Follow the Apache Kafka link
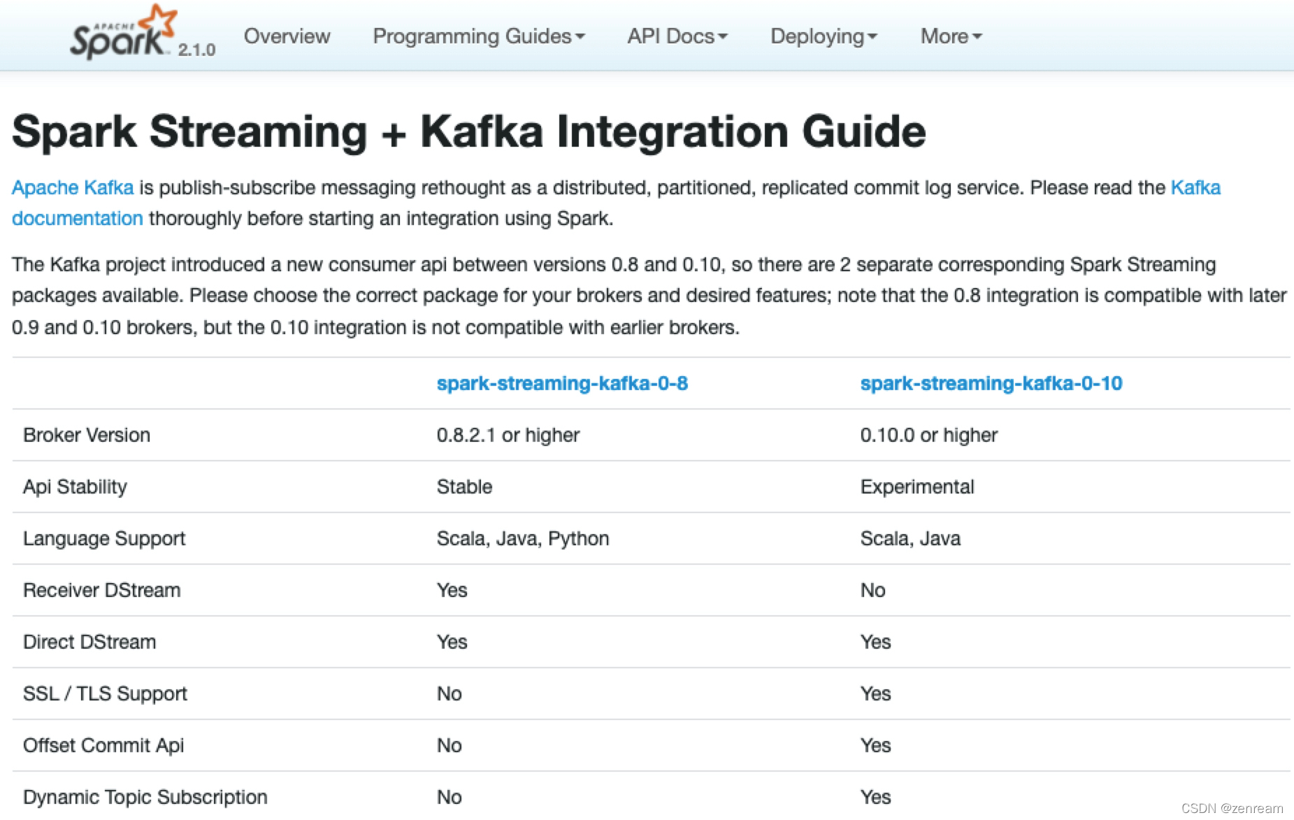 73,187
